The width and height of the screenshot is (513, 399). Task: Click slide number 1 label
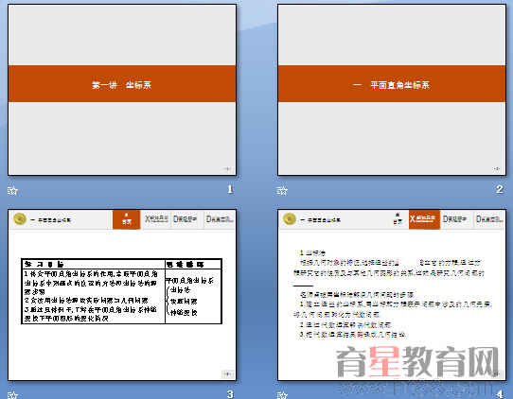[x=230, y=189]
